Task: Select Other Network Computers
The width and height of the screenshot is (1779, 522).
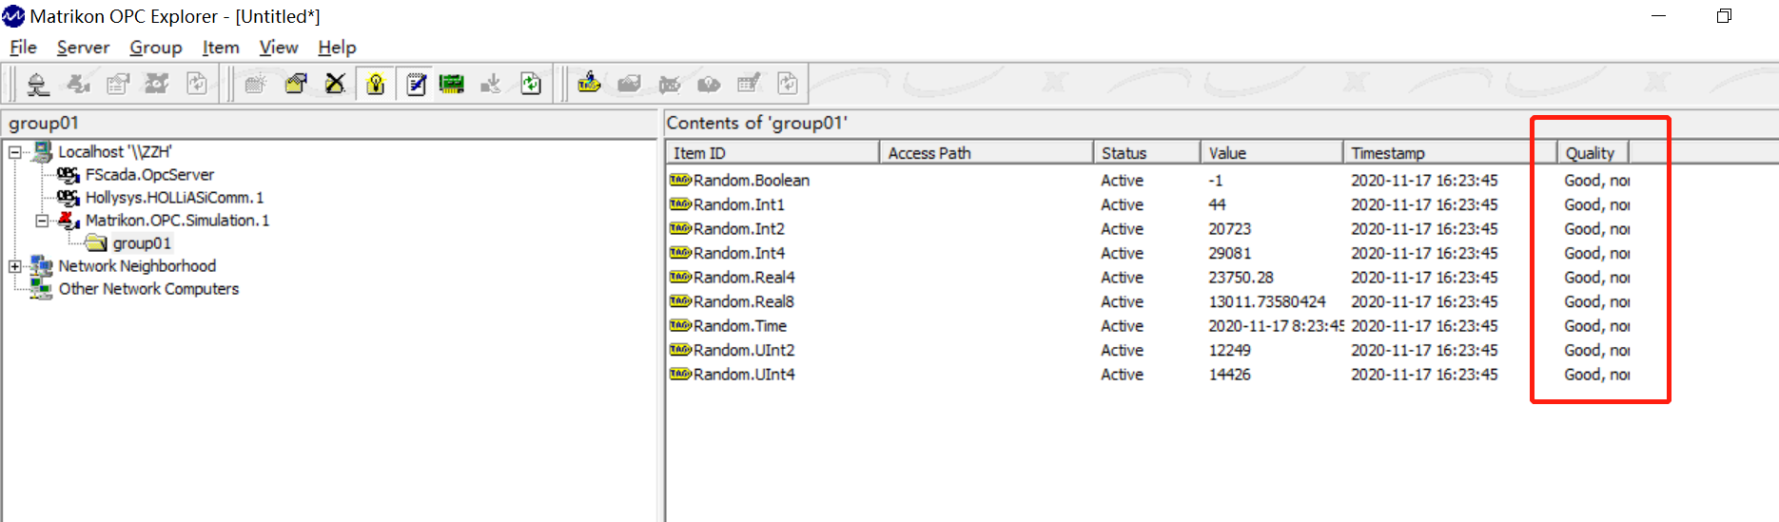Action: (x=148, y=289)
